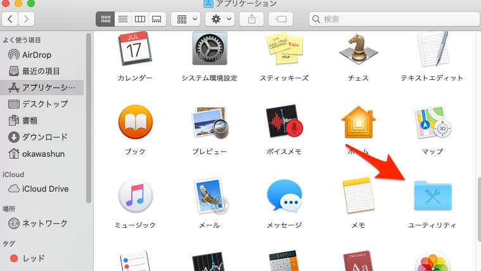Click the チェス label

(x=358, y=78)
